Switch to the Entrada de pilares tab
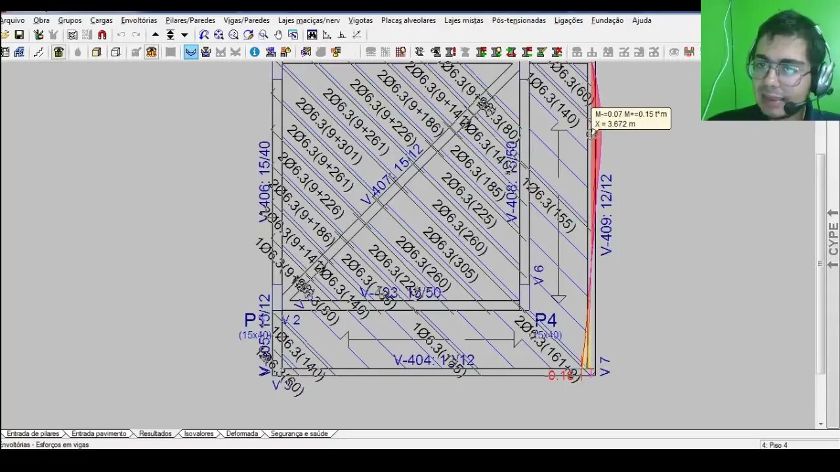 pos(33,433)
